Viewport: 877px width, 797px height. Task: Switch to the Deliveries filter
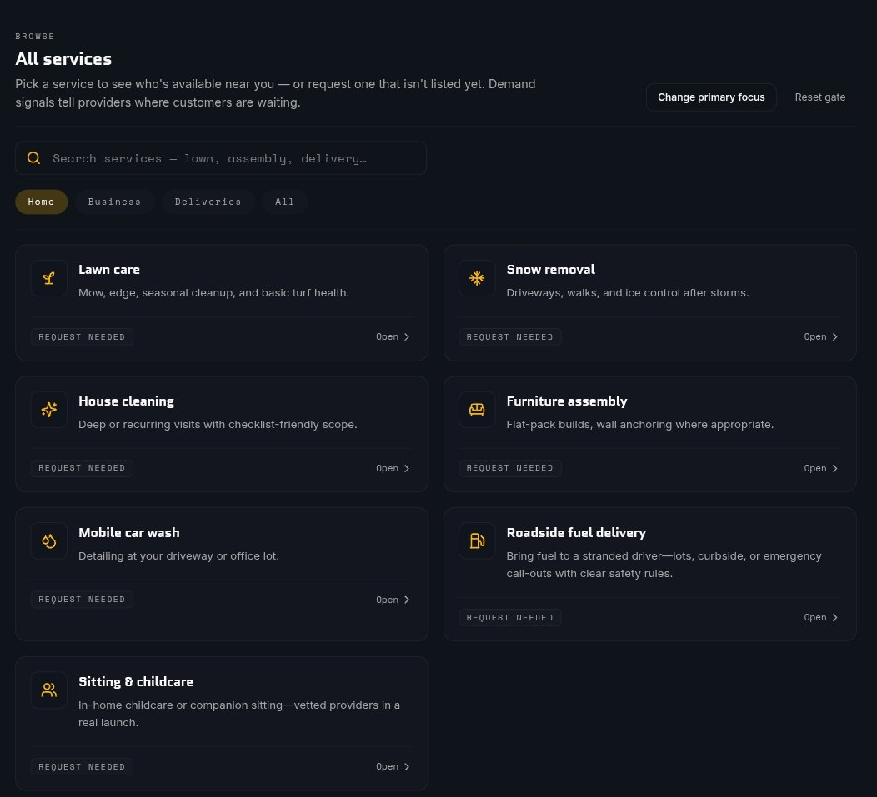[x=208, y=202]
